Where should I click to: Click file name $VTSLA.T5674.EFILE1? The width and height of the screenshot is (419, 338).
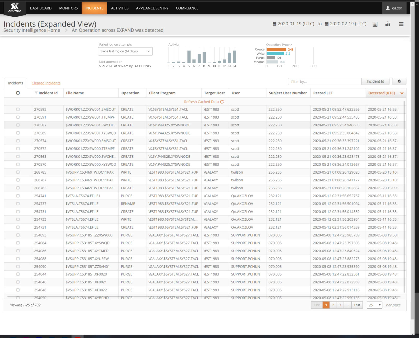[x=83, y=196]
